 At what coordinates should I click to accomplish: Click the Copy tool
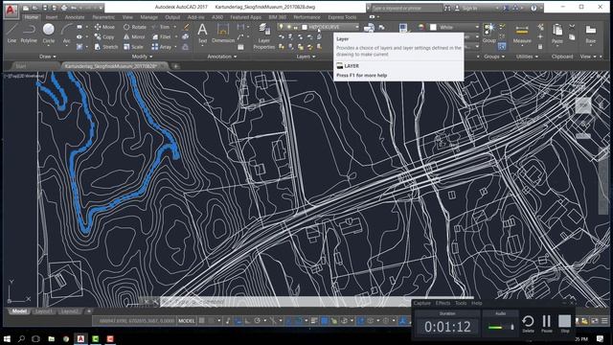[104, 36]
